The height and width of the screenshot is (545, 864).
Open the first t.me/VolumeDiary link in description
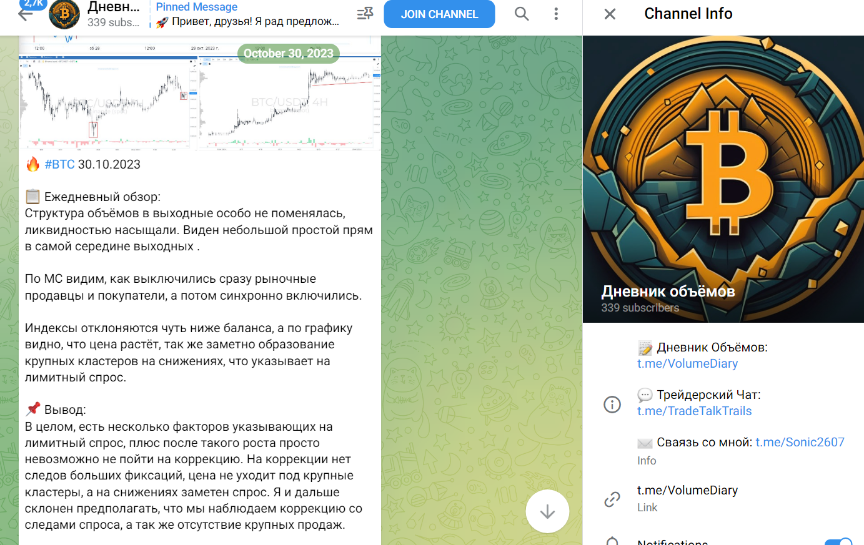click(687, 363)
